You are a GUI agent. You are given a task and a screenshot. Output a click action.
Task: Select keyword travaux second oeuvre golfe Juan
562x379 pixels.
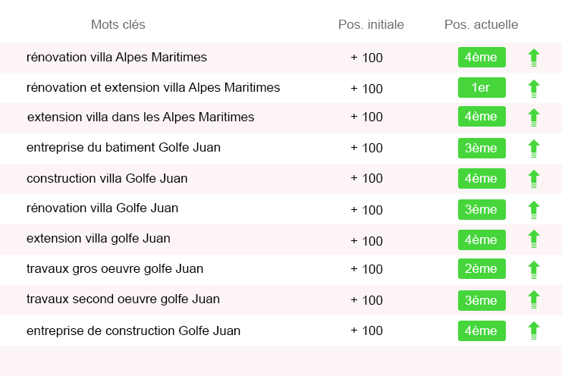123,299
